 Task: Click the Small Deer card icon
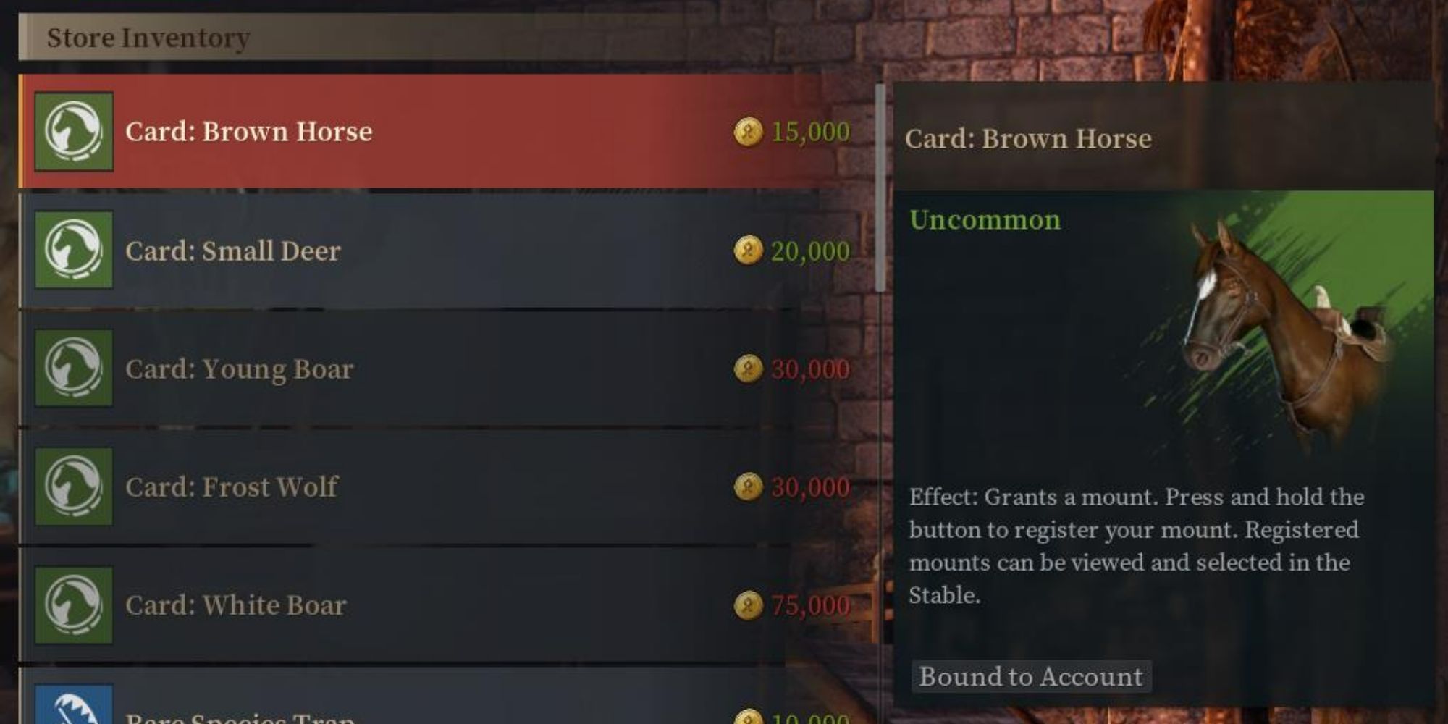(72, 251)
